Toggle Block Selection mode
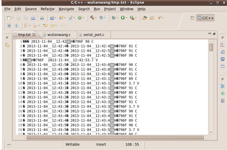This screenshot has height=150, width=227. [9, 26]
